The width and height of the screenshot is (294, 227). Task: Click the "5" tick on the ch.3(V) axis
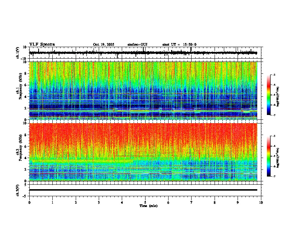[x=26, y=184]
